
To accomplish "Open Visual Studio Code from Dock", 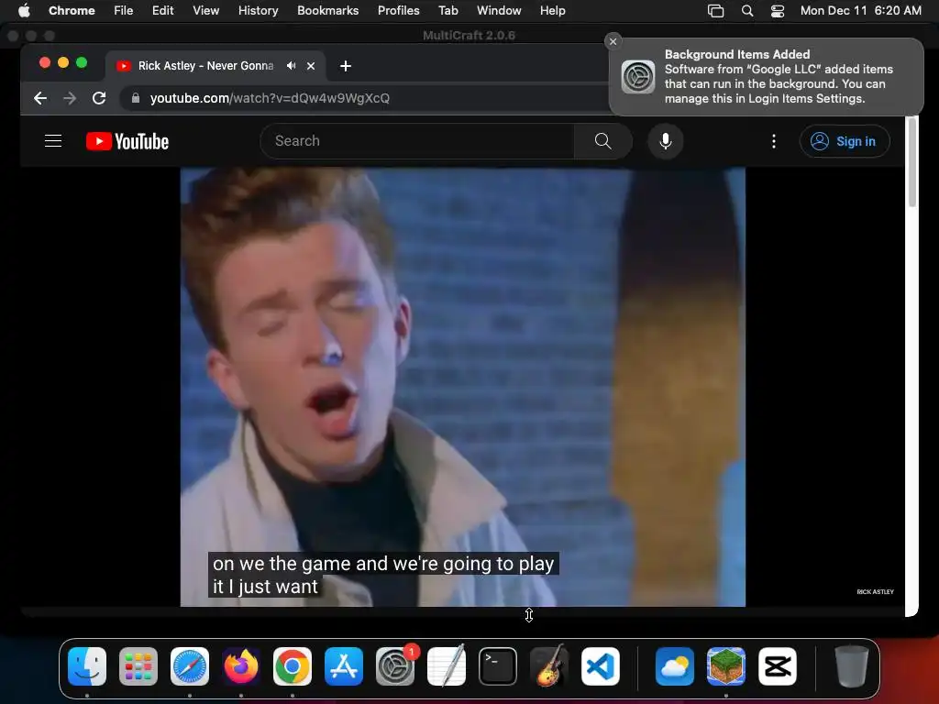I will coord(600,666).
